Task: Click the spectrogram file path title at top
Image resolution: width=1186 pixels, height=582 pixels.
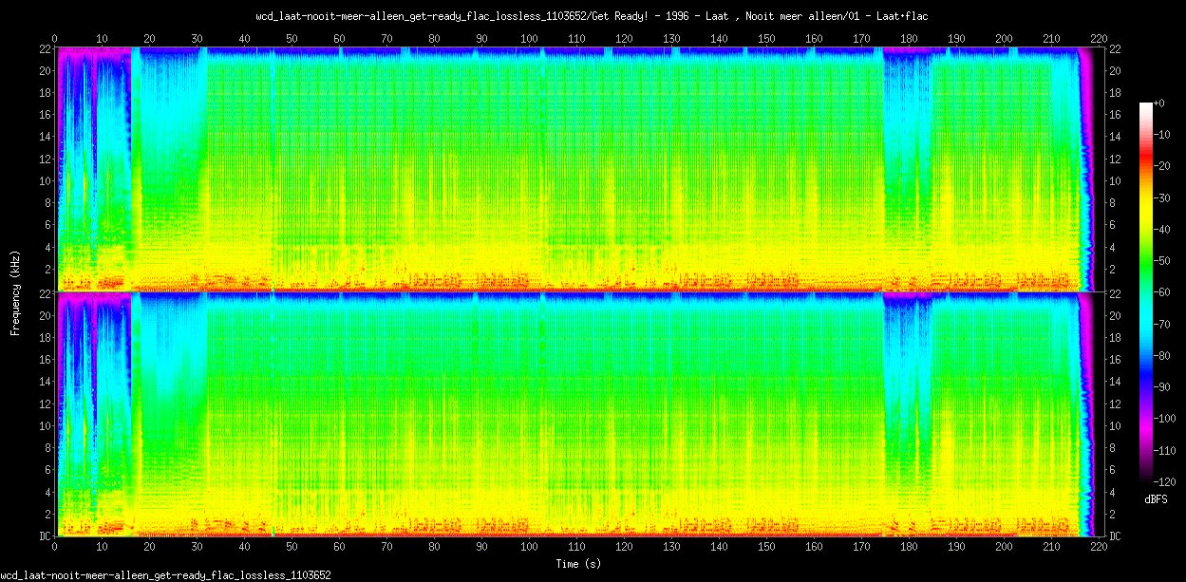Action: click(593, 16)
